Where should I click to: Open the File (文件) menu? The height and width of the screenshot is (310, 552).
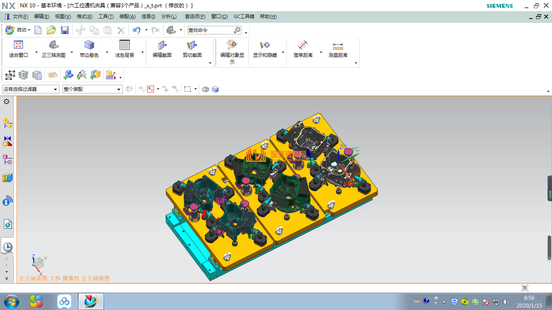[x=20, y=16]
